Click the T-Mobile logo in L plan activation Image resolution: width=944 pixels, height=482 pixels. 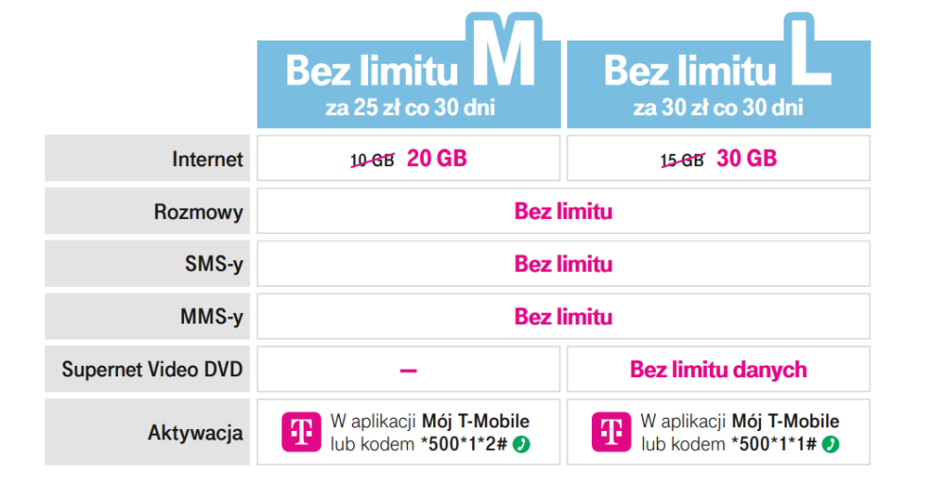(611, 431)
